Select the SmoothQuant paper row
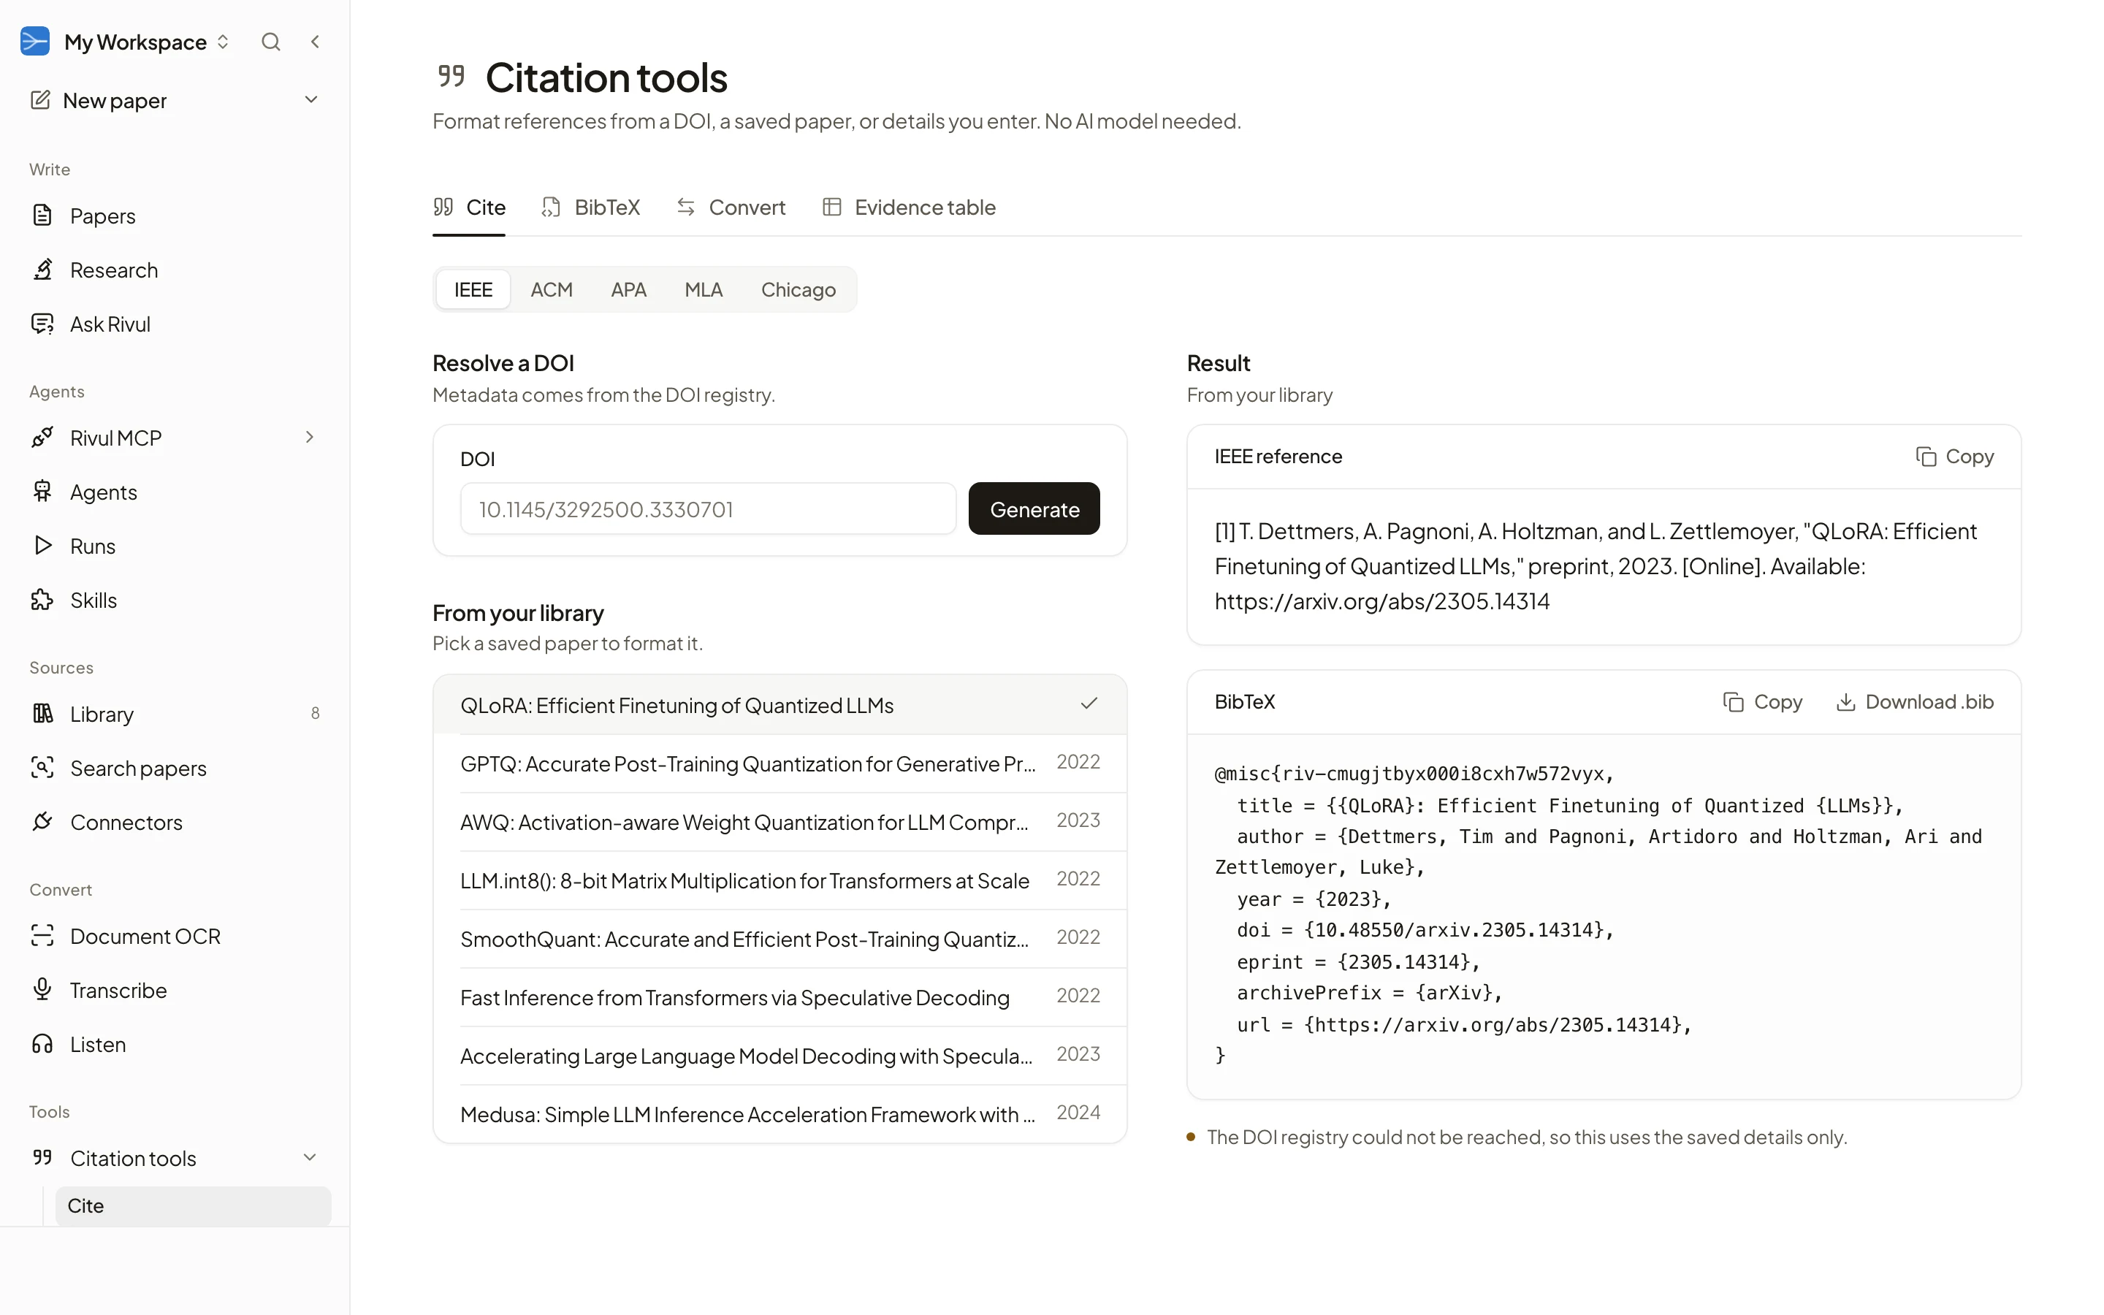The image size is (2104, 1315). (780, 939)
